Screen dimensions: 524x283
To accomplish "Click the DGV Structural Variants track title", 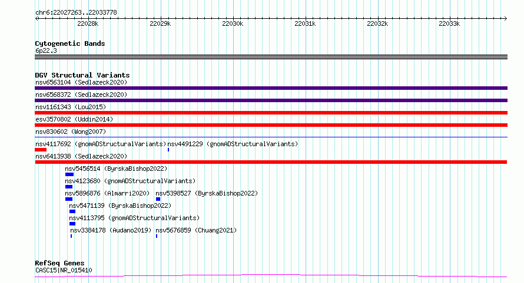I will [x=82, y=75].
